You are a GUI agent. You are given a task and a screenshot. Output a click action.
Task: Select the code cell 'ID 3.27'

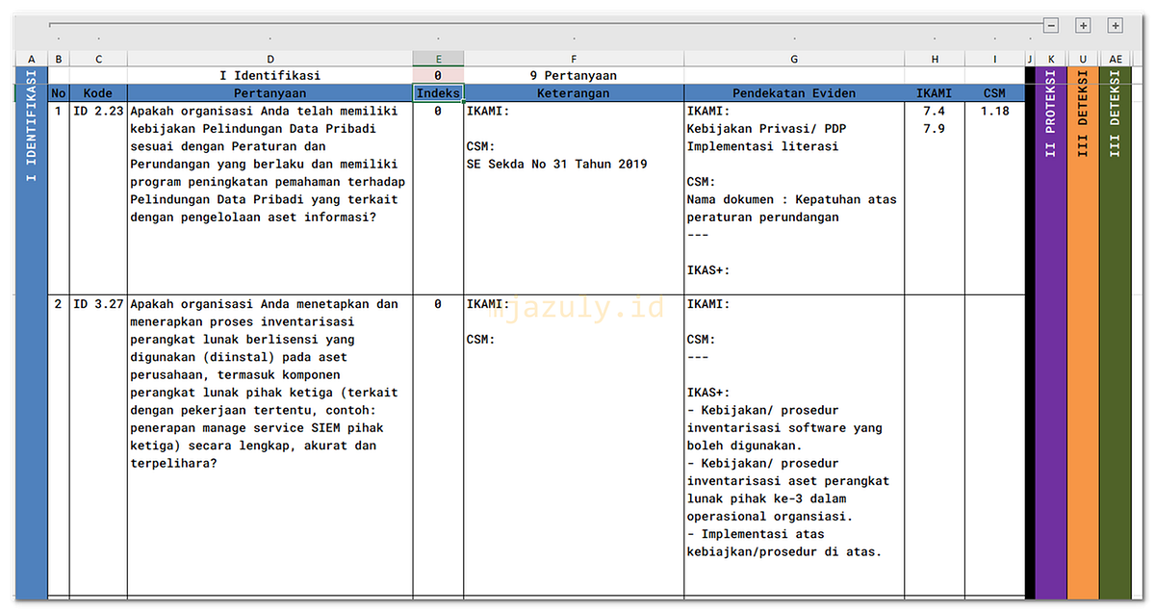(98, 446)
